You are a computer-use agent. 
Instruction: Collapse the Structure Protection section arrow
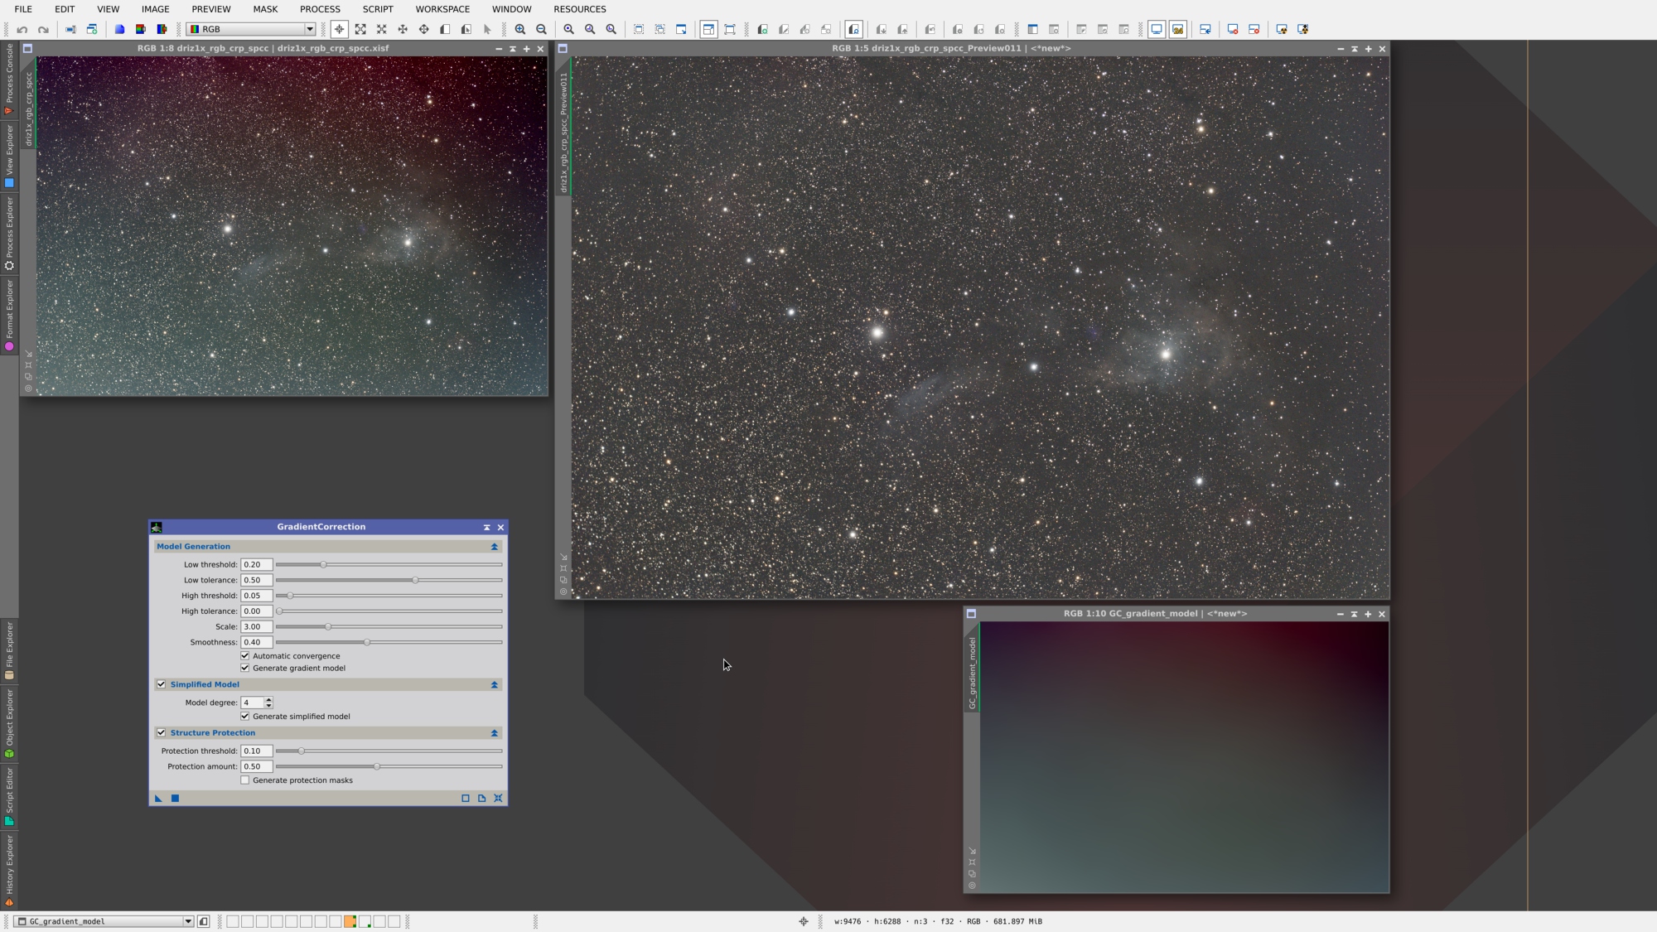click(495, 733)
